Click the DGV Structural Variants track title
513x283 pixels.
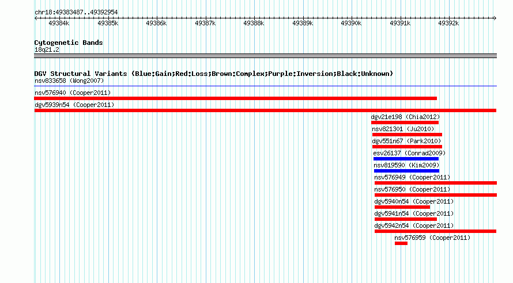214,74
